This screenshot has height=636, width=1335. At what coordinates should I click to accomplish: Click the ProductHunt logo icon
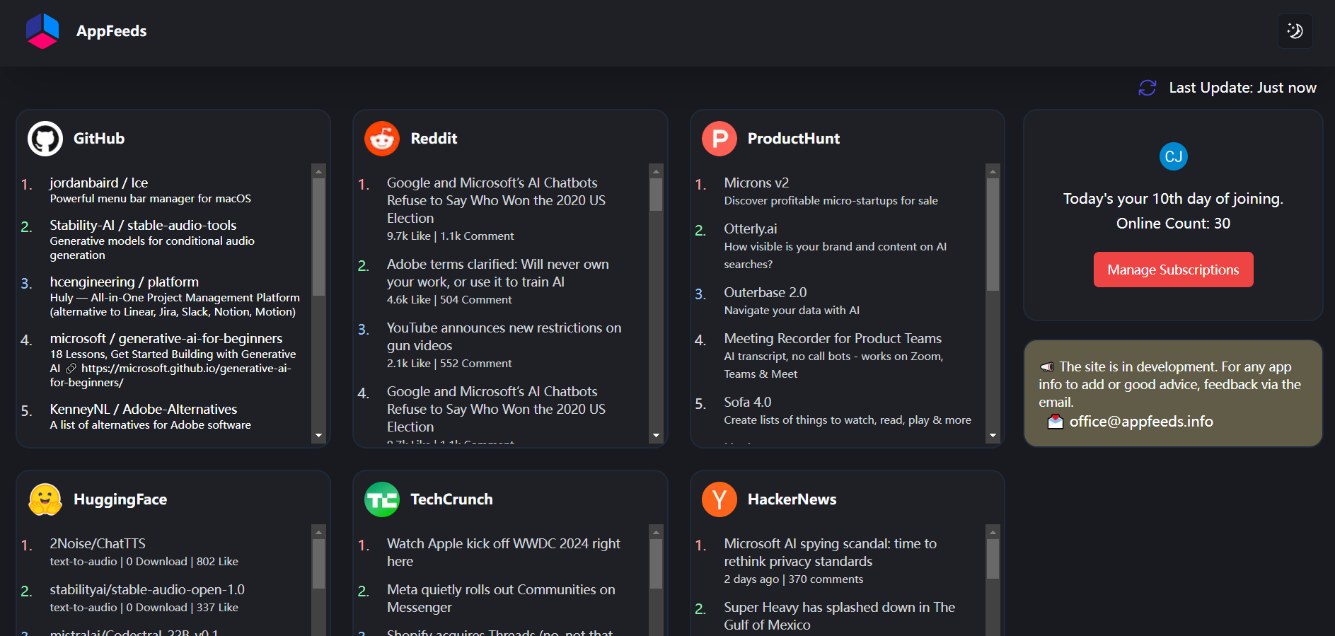tap(719, 139)
